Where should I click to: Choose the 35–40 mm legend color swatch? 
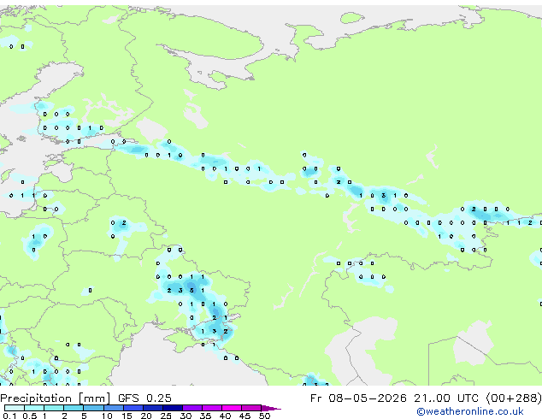pyautogui.click(x=212, y=408)
